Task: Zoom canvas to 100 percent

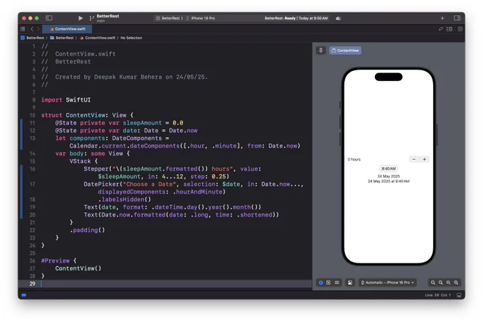Action: pos(441,283)
